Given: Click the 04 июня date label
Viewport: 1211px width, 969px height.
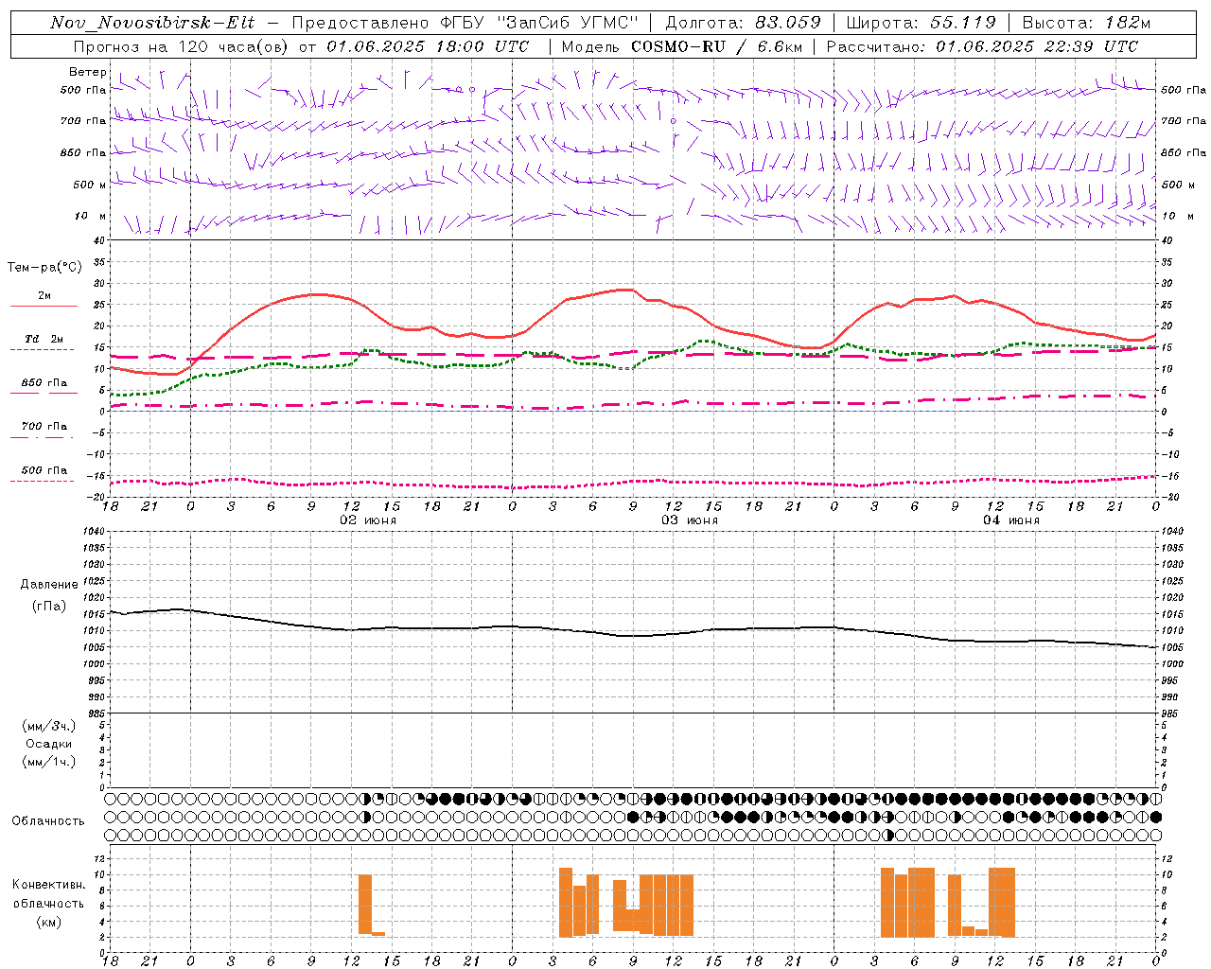Looking at the screenshot, I should point(1010,520).
